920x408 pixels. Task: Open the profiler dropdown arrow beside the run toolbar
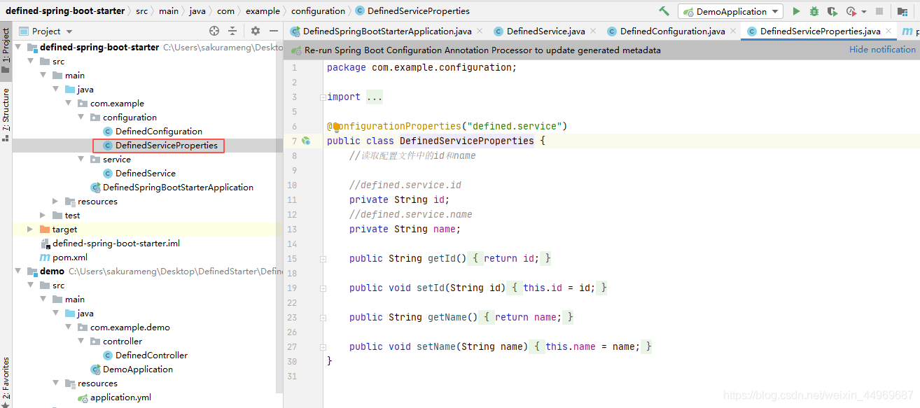(x=863, y=12)
